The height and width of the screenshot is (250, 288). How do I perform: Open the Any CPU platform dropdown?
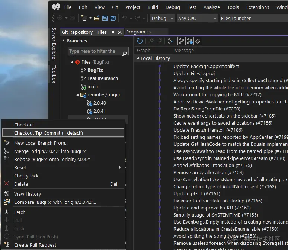click(x=197, y=18)
